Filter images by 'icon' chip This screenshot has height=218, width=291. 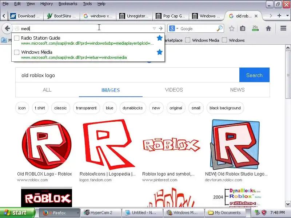click(22, 108)
